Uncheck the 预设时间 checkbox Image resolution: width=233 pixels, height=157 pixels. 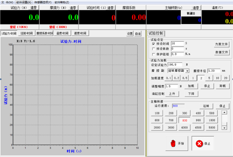153,44
